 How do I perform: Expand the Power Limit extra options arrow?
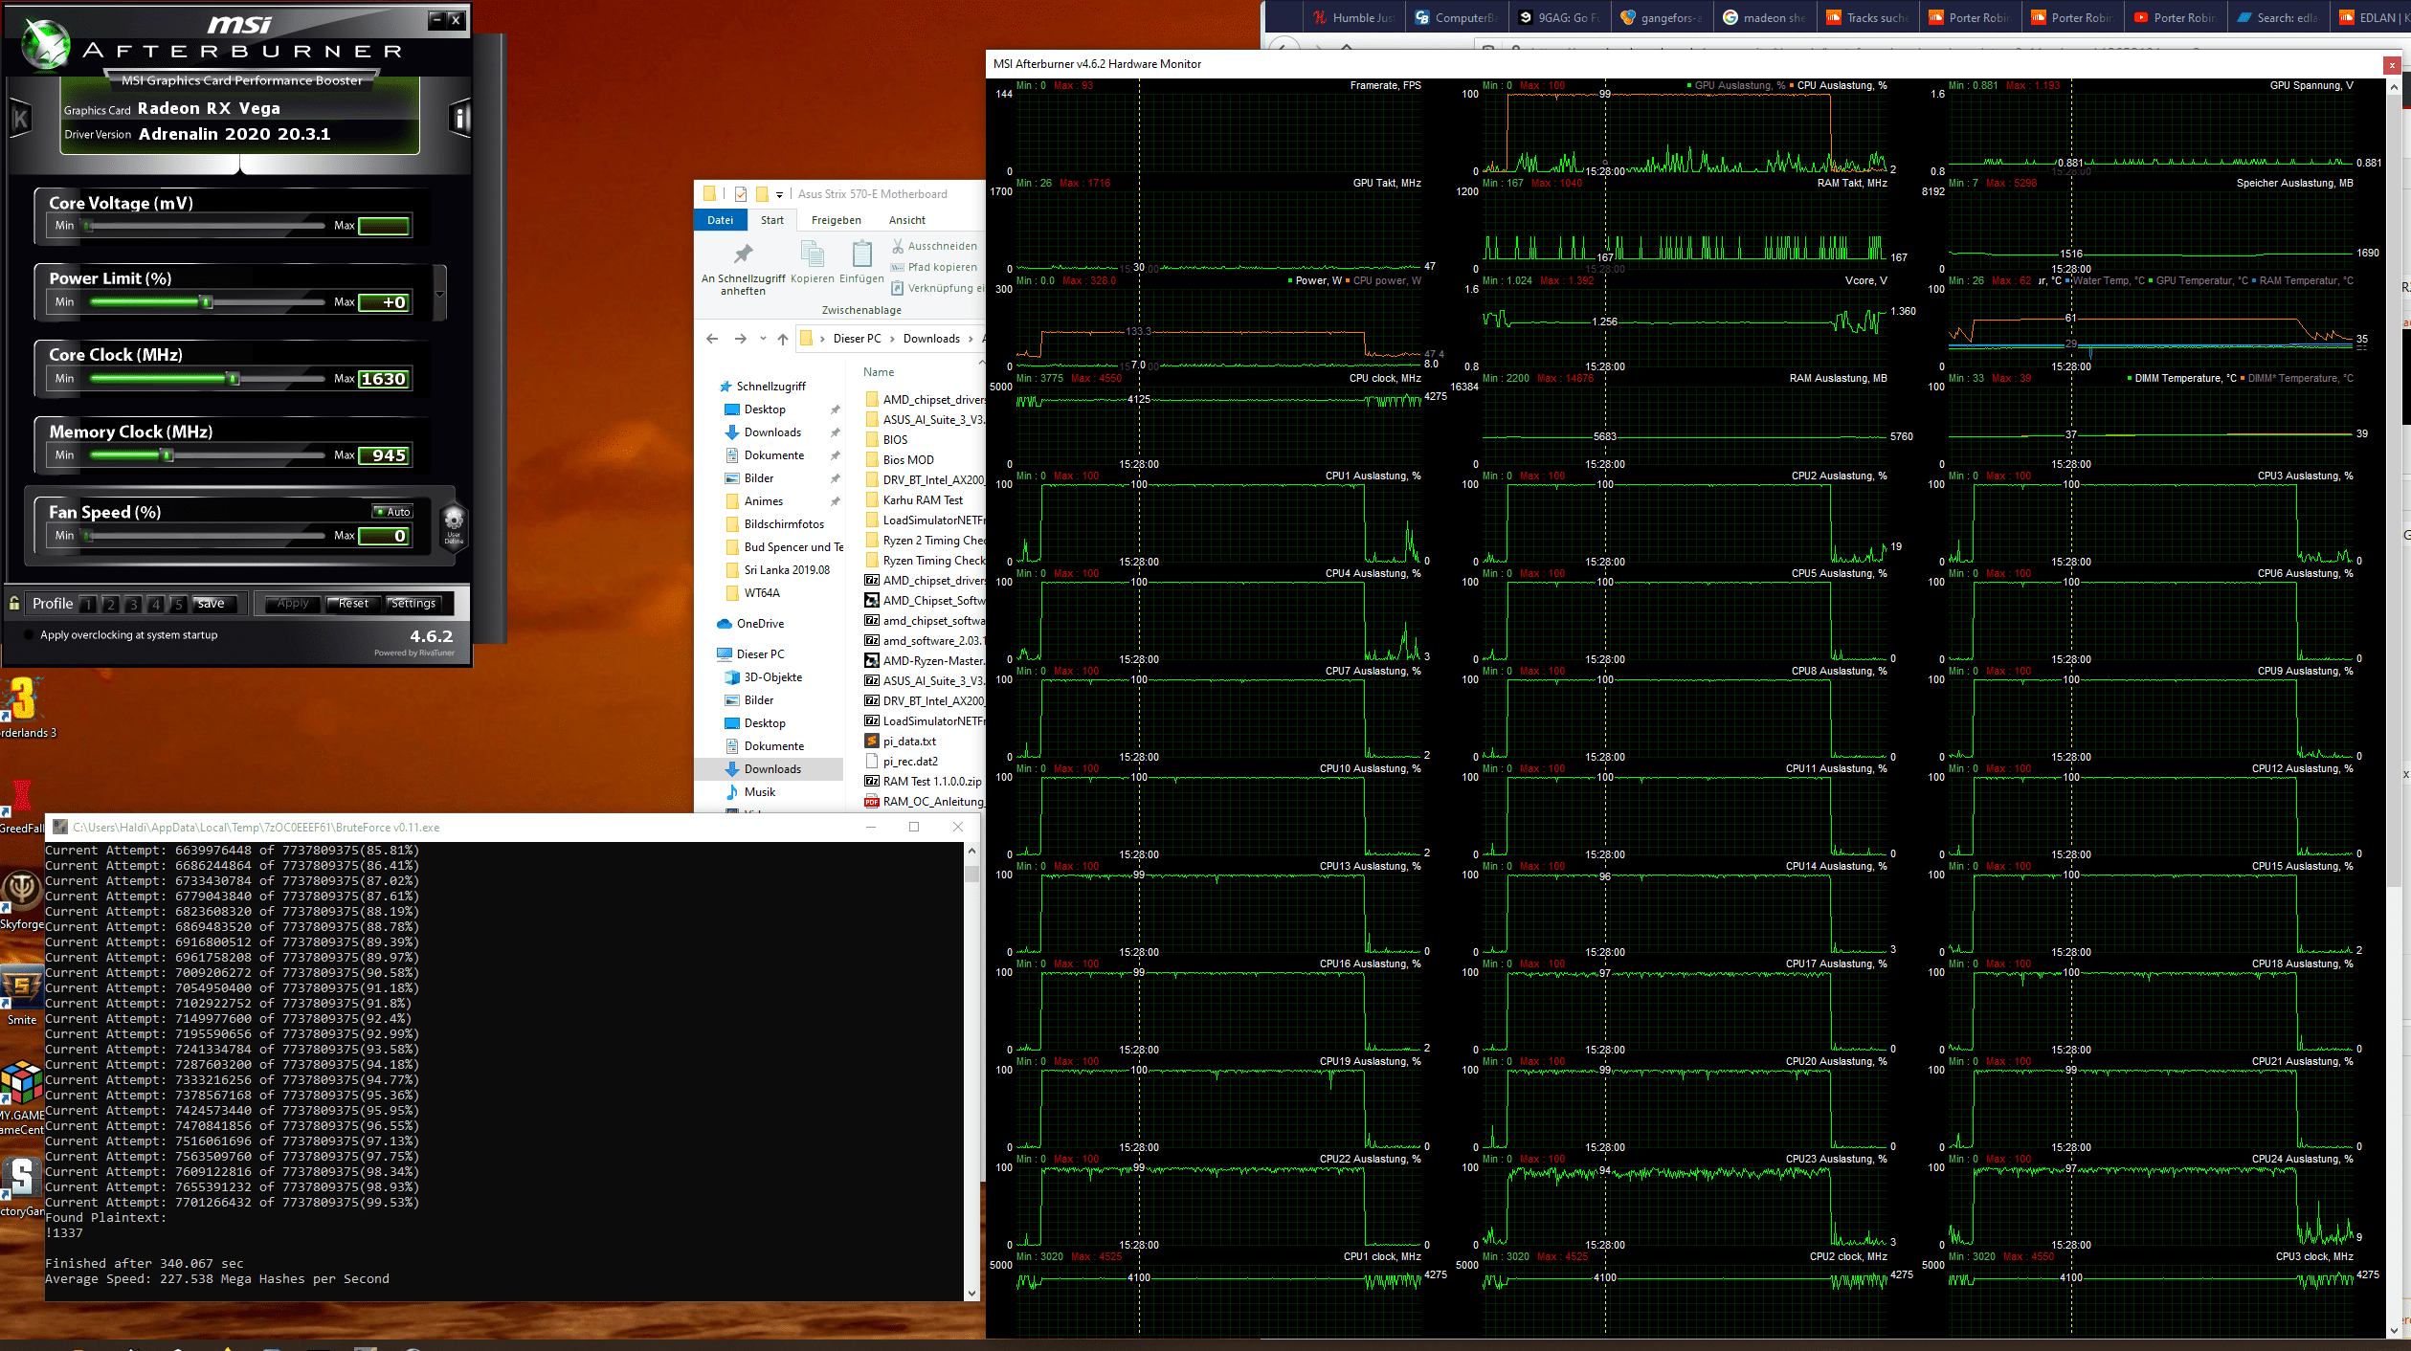439,294
